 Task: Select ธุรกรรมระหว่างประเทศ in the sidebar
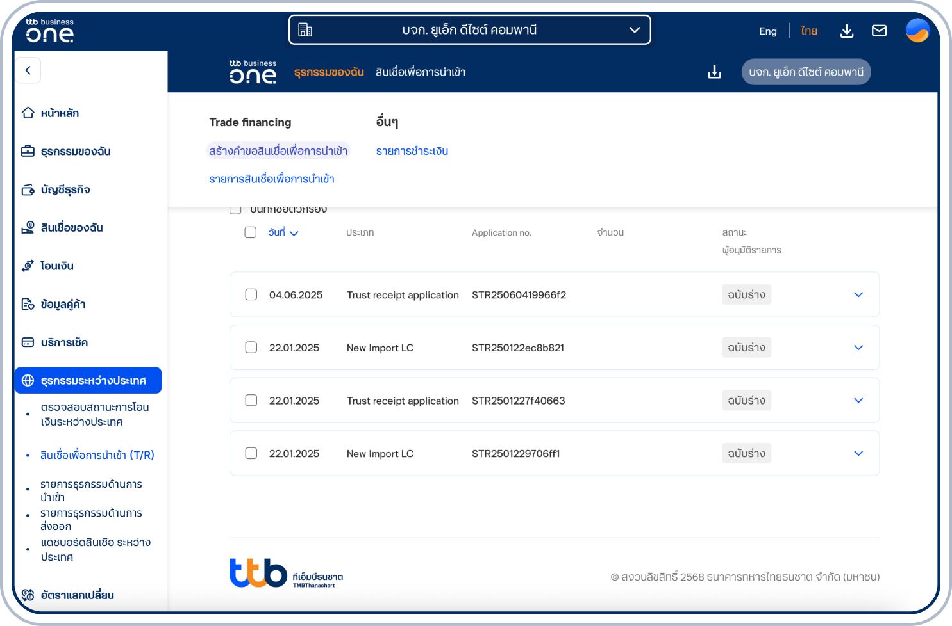coord(88,380)
